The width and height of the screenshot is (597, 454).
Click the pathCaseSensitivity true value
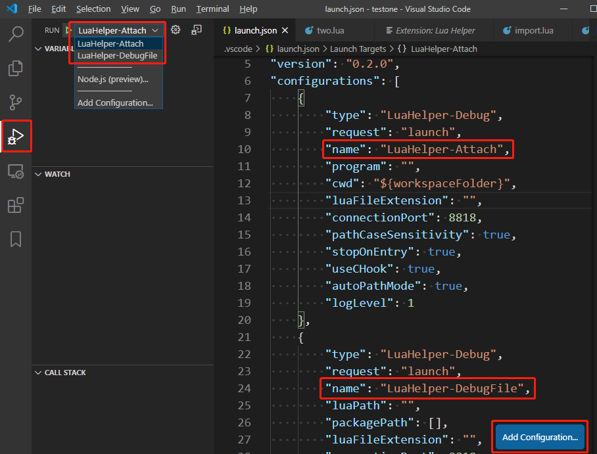[x=496, y=235]
